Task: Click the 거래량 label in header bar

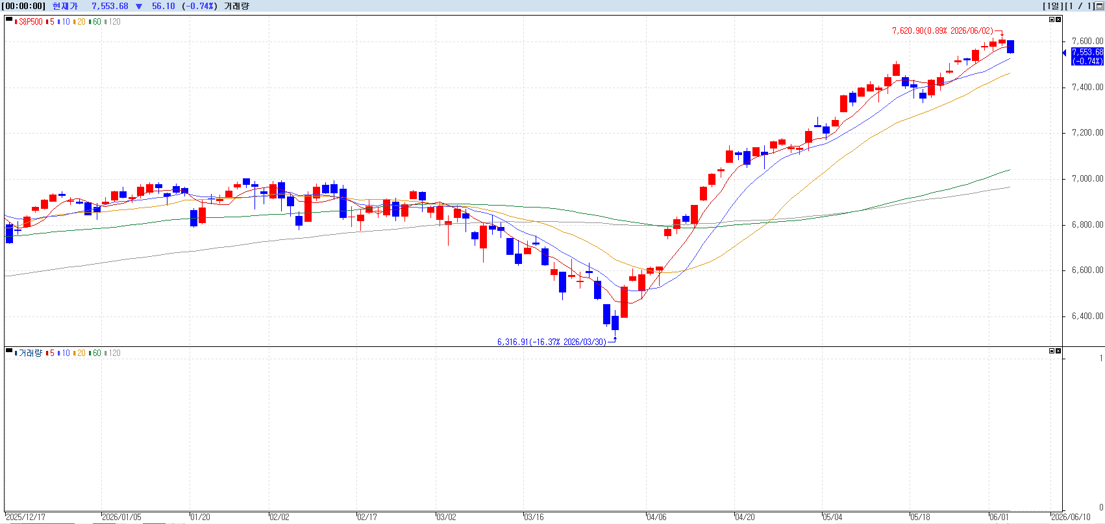Action: coord(236,6)
